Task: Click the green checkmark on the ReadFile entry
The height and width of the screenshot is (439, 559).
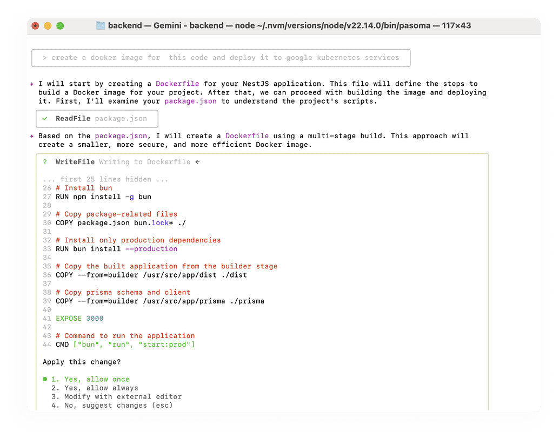Action: (45, 118)
